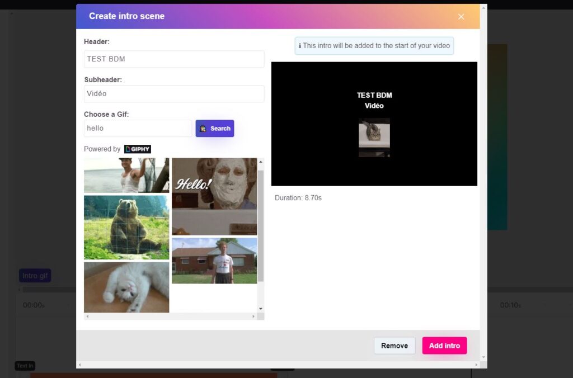Click the intro preview video area

(374, 124)
